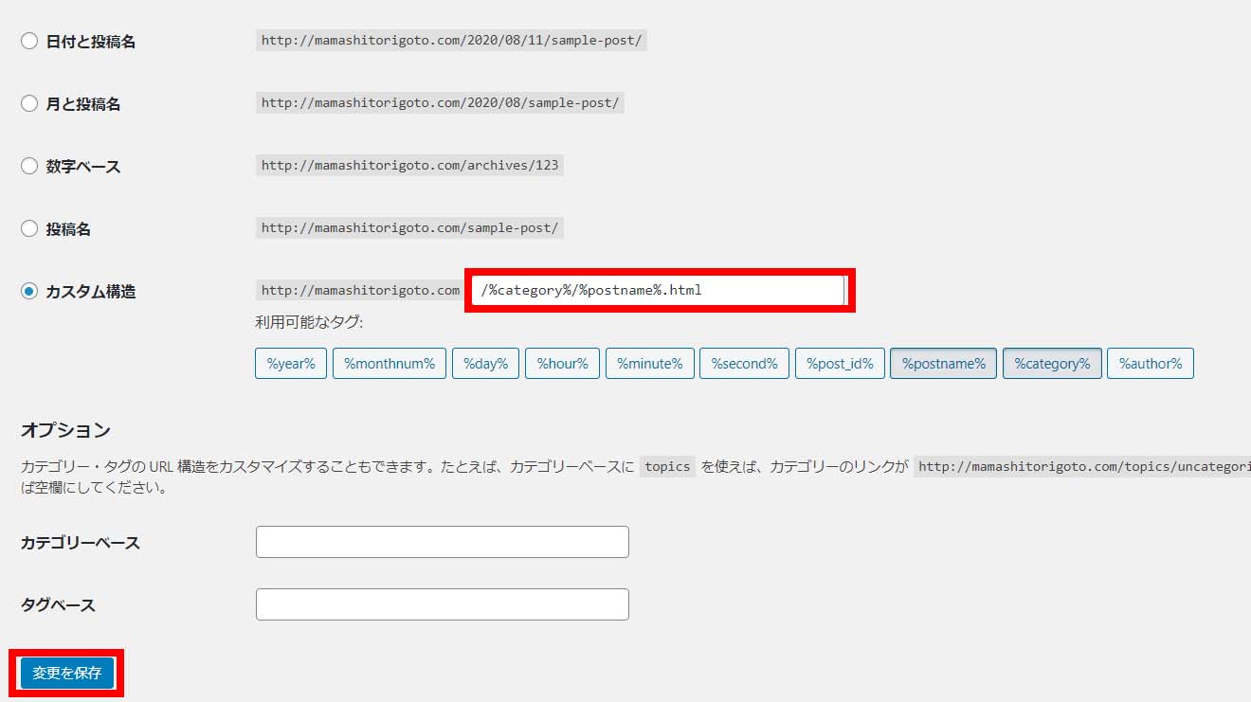
Task: Click the タグベース text field
Action: 442,604
